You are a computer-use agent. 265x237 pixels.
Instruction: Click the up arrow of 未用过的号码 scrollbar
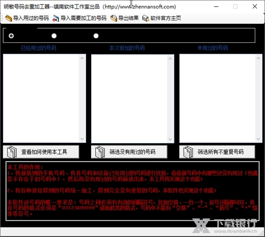(258, 58)
